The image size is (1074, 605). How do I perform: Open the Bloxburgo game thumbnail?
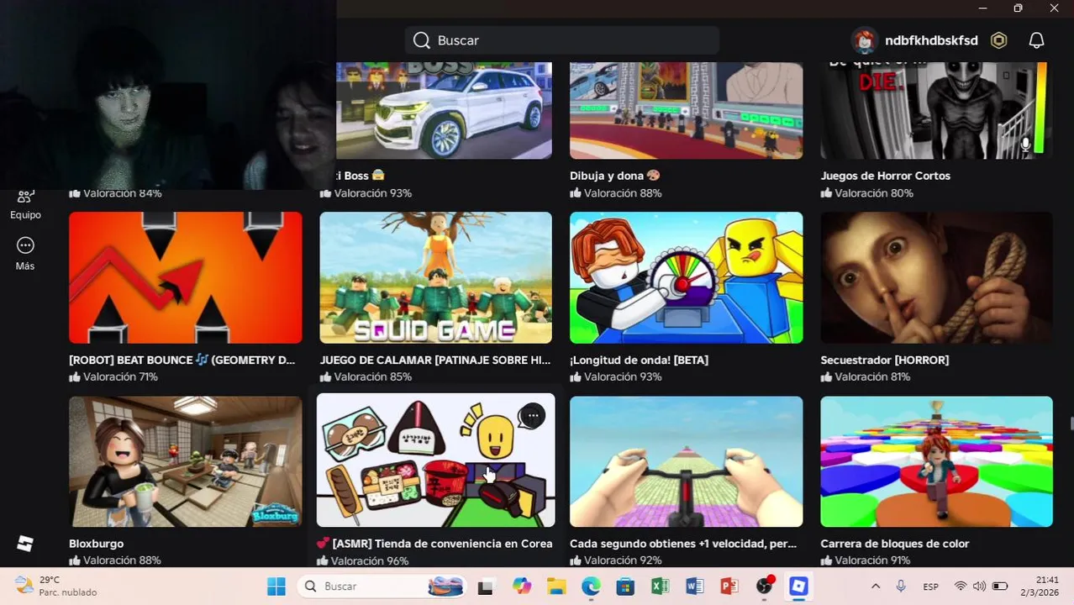pos(185,461)
